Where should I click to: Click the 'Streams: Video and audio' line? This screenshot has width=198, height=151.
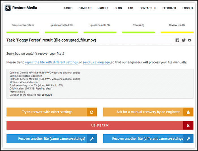click(x=23, y=82)
